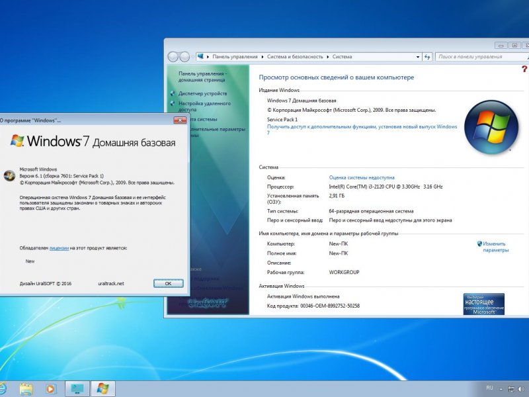Click the genuine Microsoft software badge
The image size is (529, 397).
click(484, 304)
